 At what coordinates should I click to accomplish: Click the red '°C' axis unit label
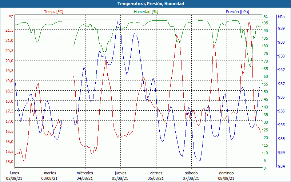[11, 17]
